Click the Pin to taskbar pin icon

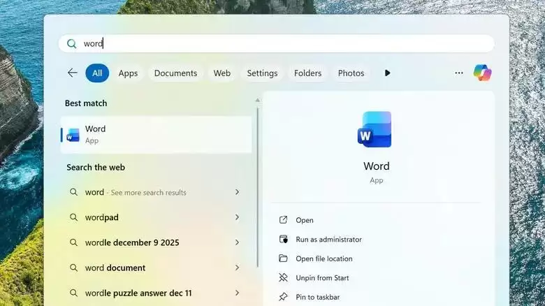pyautogui.click(x=283, y=297)
